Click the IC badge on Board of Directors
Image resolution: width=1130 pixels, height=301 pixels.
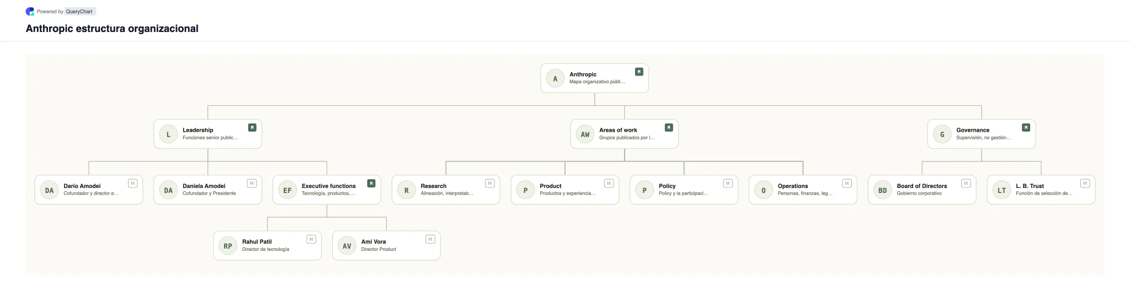pyautogui.click(x=966, y=183)
